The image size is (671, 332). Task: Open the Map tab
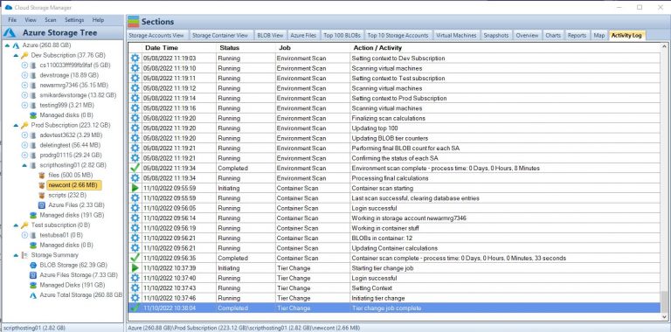click(599, 36)
